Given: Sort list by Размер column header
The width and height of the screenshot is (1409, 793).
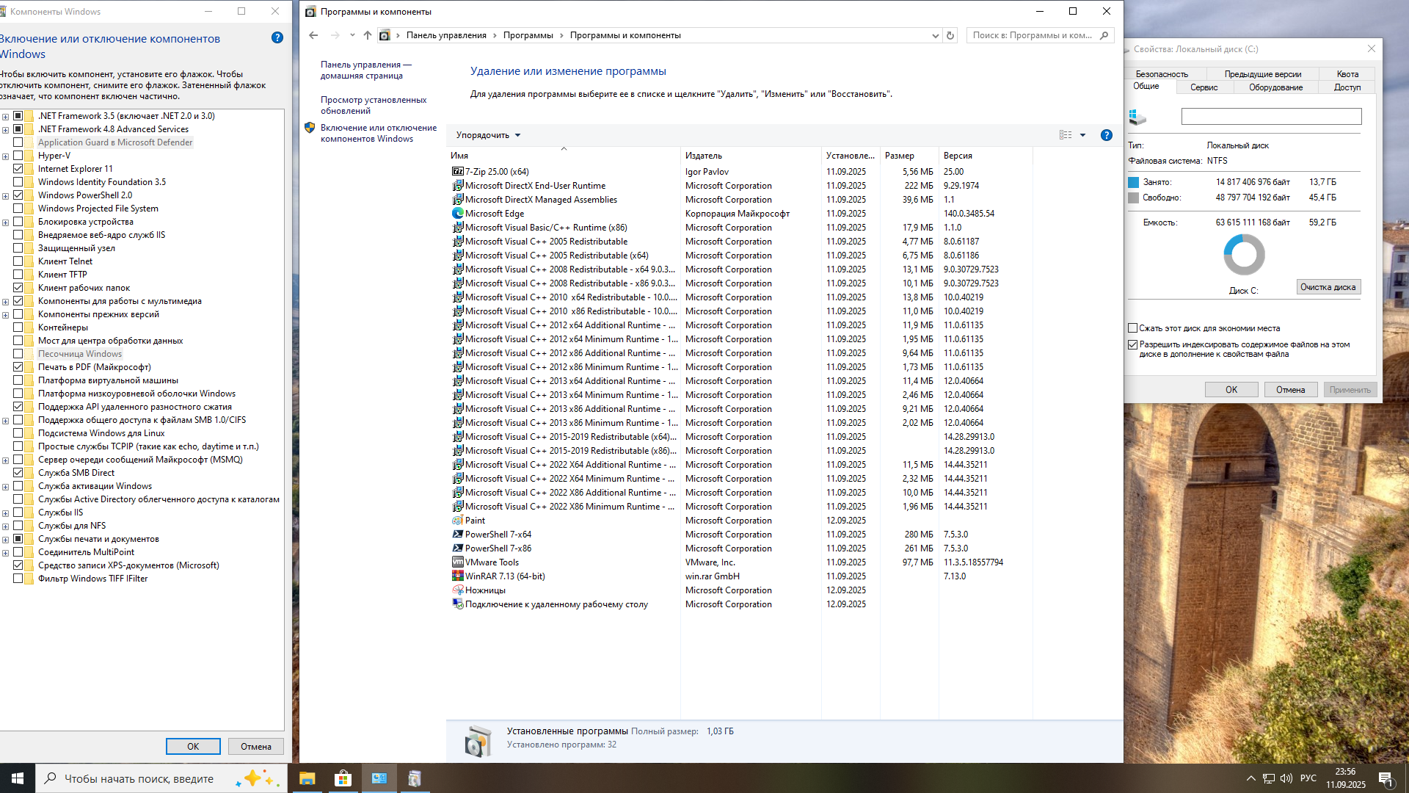Looking at the screenshot, I should tap(909, 156).
